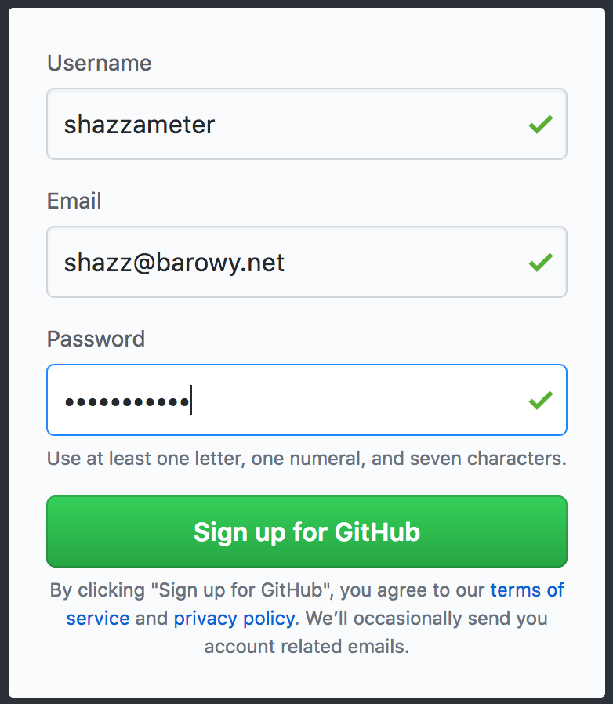The width and height of the screenshot is (613, 704).
Task: Open the privacy policy link
Action: (234, 618)
